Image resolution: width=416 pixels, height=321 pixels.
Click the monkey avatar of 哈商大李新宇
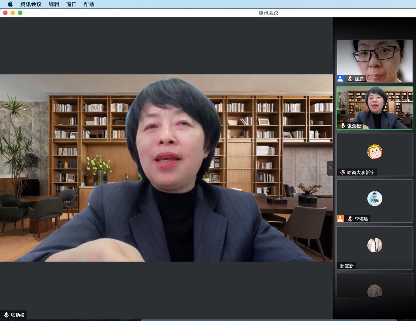[375, 152]
